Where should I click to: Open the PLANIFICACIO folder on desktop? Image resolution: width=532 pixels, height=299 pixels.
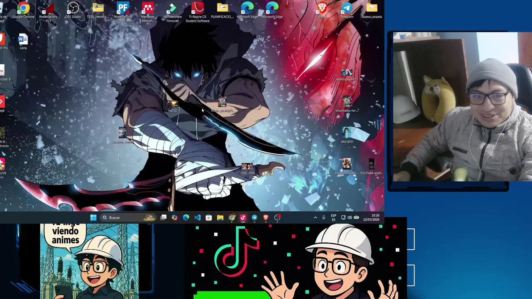[x=222, y=10]
